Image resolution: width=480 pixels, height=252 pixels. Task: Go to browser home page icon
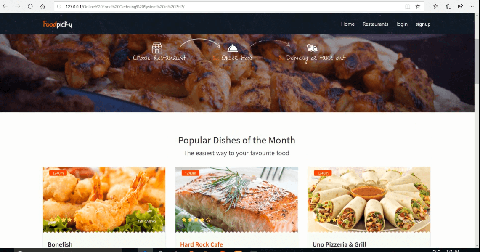click(42, 6)
